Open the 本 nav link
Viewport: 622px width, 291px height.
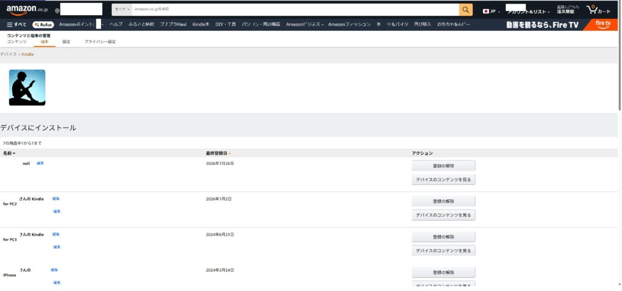378,25
